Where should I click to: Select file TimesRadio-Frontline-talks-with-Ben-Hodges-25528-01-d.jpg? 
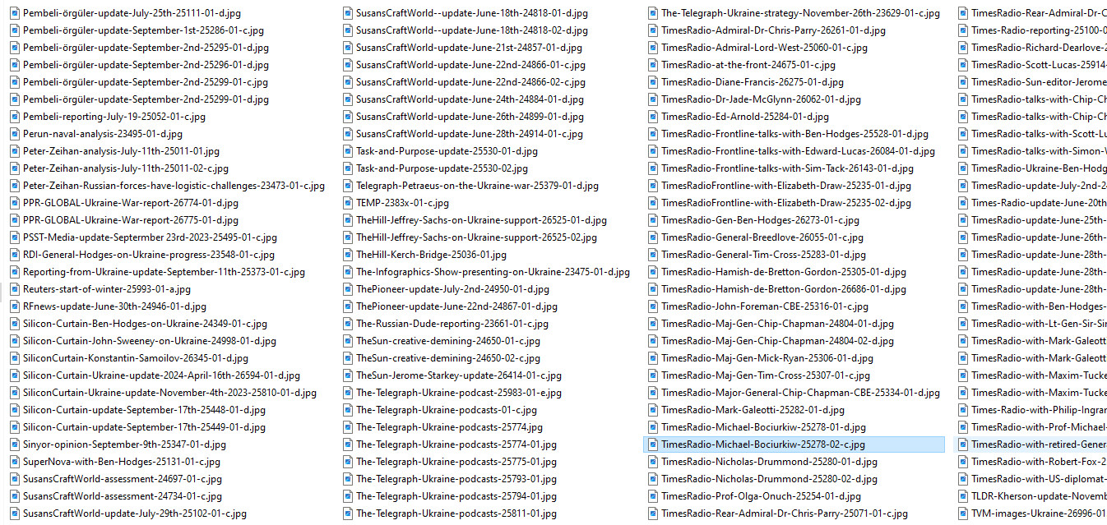pos(794,134)
